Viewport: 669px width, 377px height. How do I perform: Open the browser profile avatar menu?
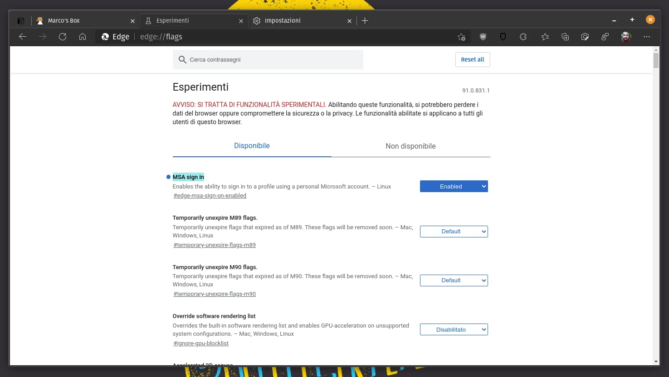click(626, 37)
